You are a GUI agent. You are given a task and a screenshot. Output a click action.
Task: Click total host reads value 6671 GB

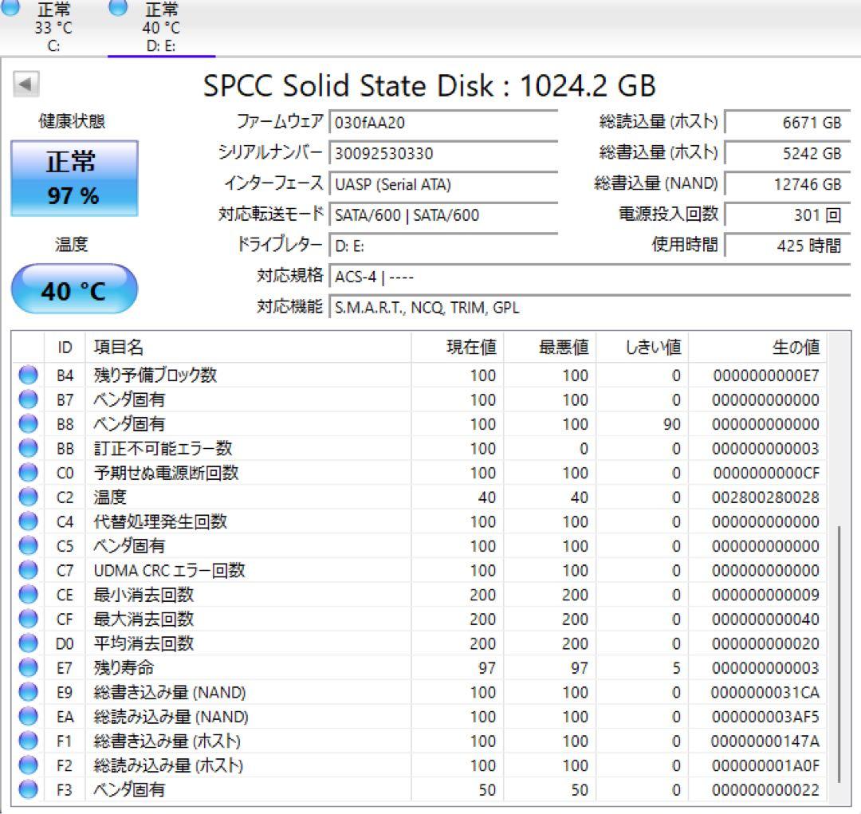[x=788, y=122]
